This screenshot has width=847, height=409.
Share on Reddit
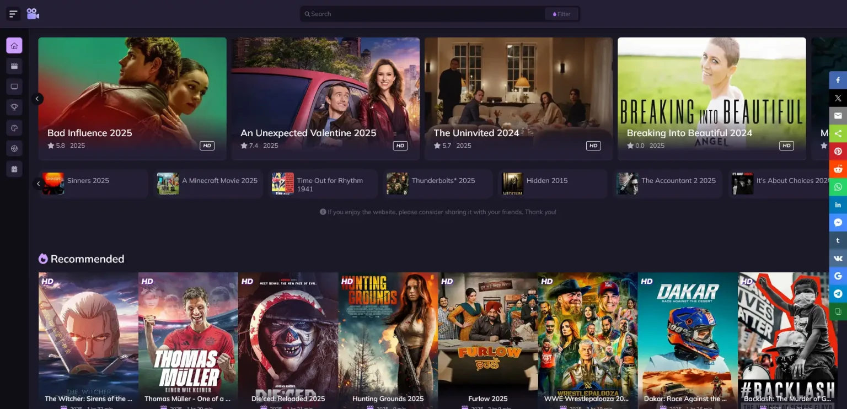tap(838, 169)
